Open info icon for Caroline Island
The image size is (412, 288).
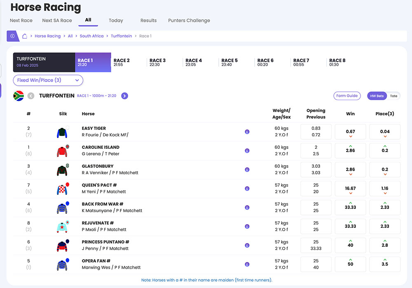(x=247, y=150)
